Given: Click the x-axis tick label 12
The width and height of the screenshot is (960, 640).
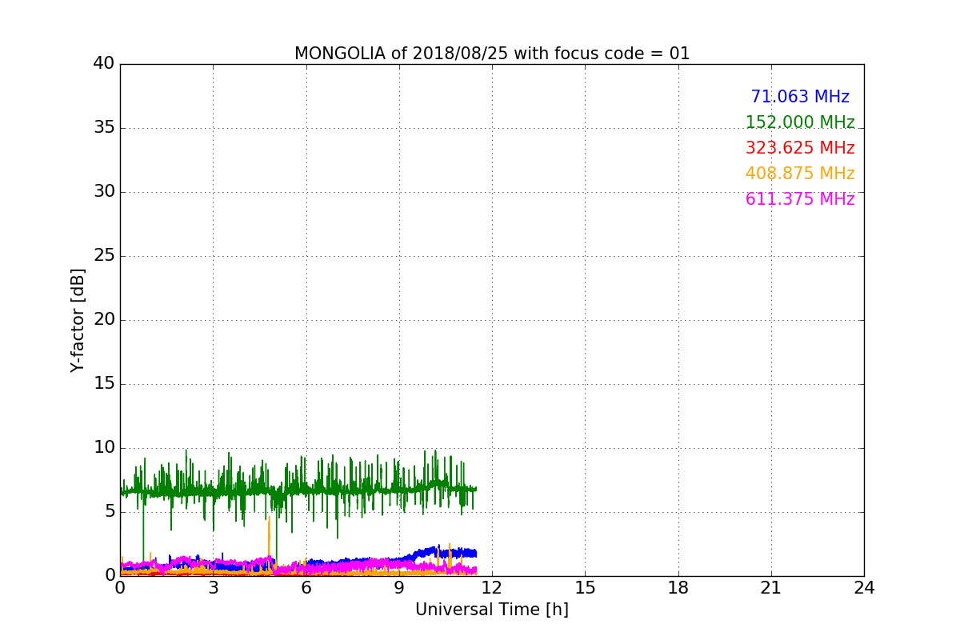Looking at the screenshot, I should [x=492, y=588].
